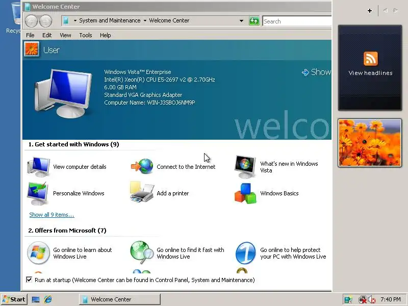Open the Tools menu
Viewport: 408px width, 306px height.
tap(86, 35)
